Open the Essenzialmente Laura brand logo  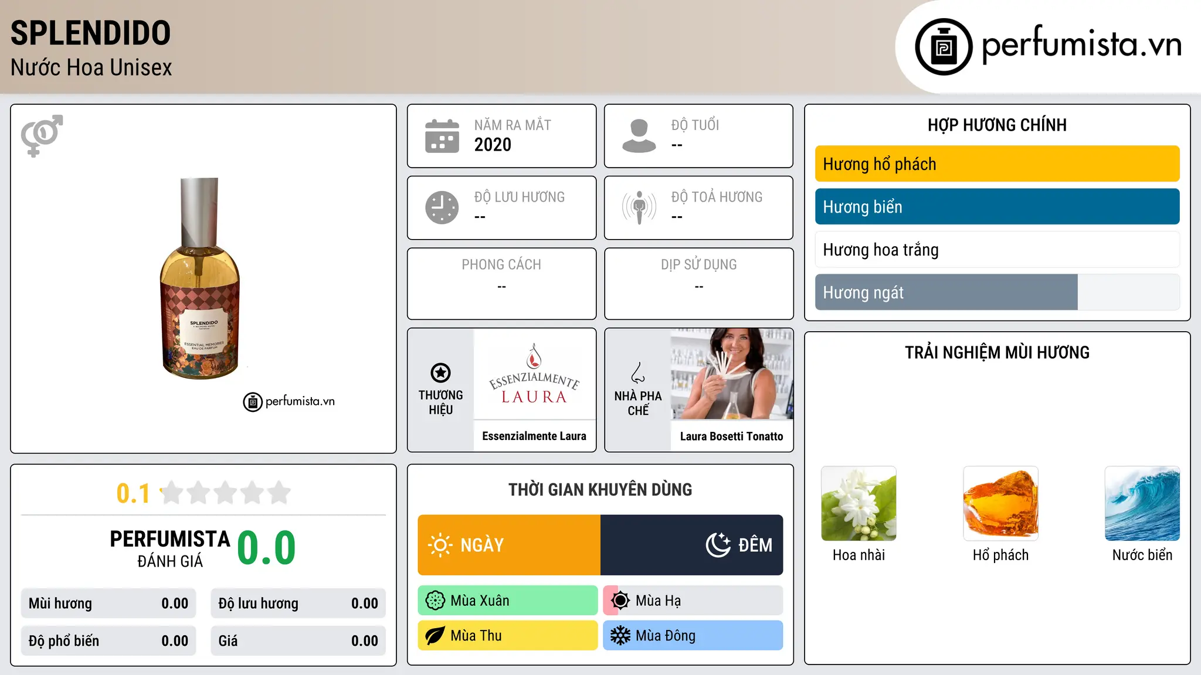point(534,374)
